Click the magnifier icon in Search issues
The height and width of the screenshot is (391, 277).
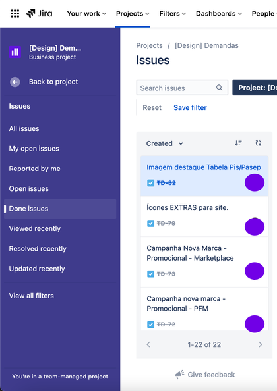pos(220,88)
